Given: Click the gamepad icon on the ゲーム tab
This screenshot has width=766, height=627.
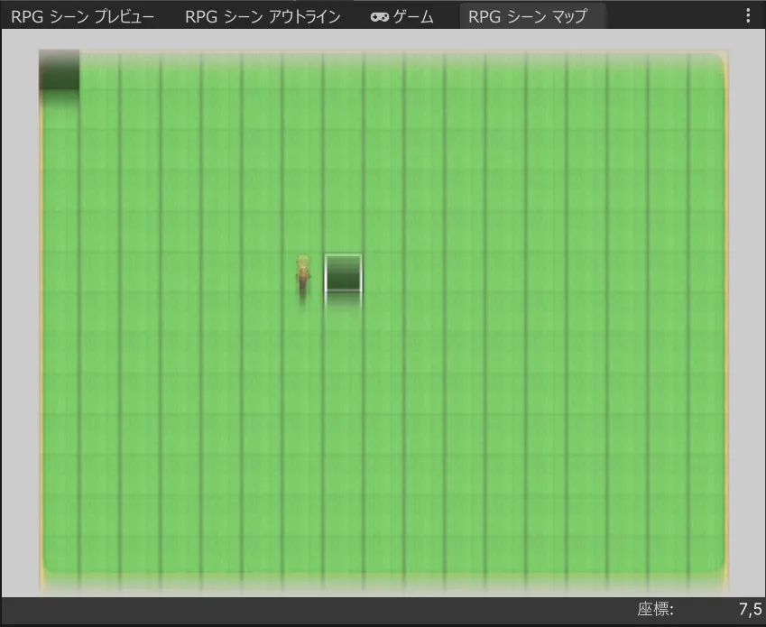Looking at the screenshot, I should point(380,16).
